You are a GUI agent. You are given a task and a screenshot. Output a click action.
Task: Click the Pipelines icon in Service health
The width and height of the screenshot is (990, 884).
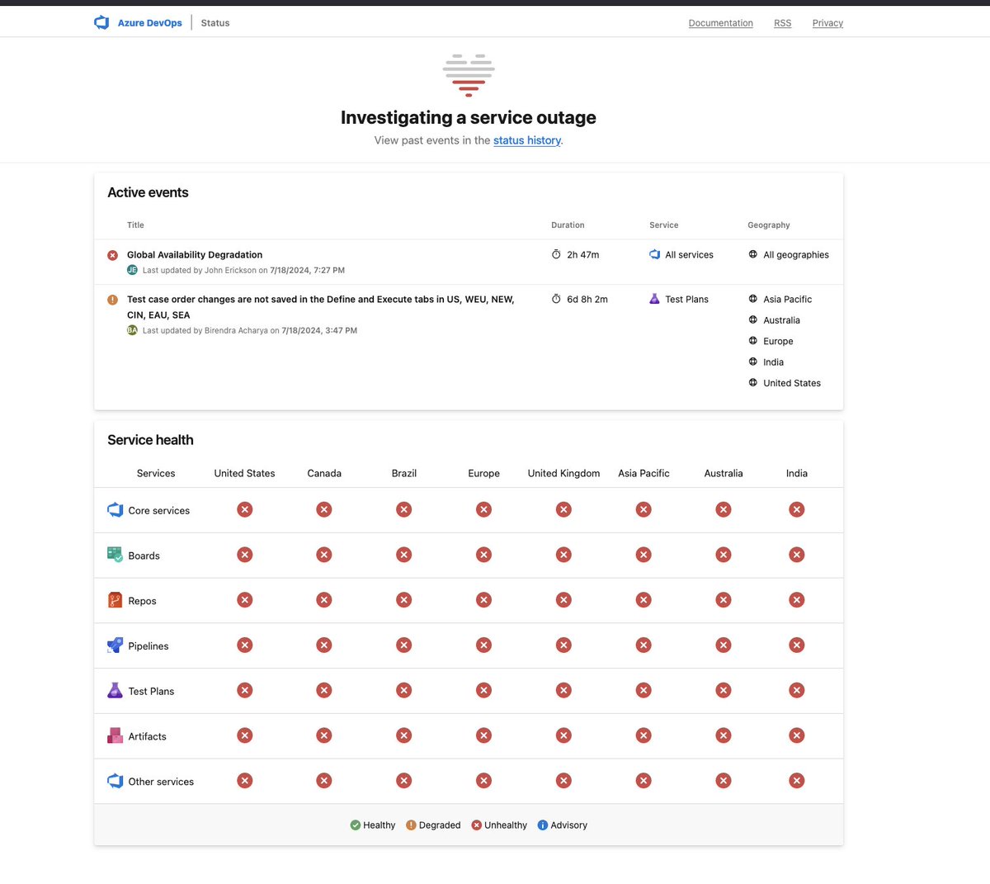coord(115,645)
